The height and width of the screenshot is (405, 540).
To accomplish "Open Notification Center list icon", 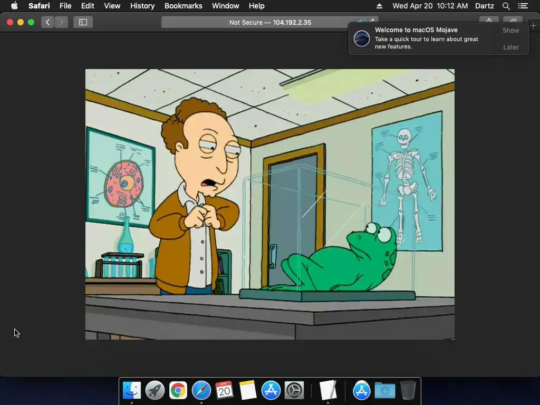I will point(523,6).
